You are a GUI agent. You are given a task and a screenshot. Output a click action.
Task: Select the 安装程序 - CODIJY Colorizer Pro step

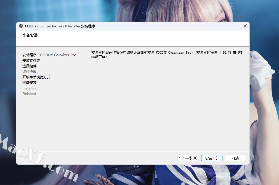point(49,55)
